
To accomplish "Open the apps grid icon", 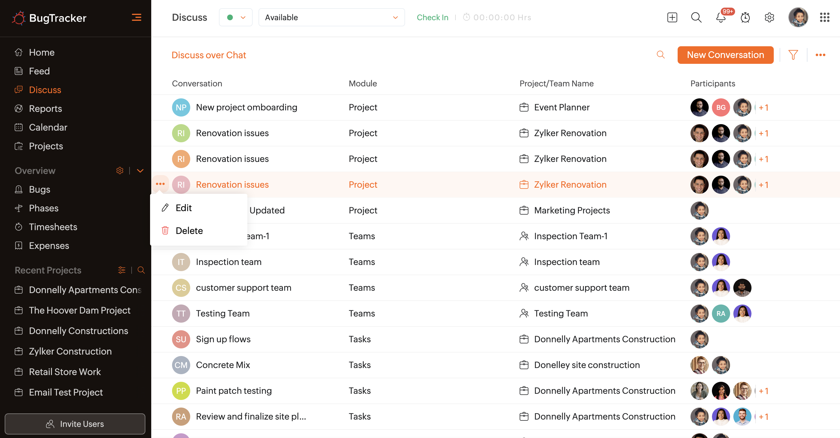I will 824,18.
